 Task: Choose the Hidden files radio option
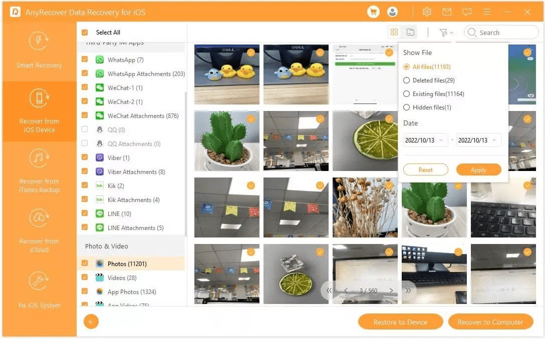(x=407, y=107)
